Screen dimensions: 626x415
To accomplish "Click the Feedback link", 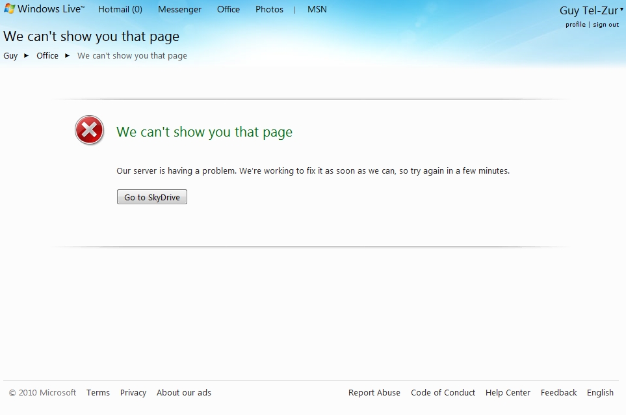I will (558, 393).
